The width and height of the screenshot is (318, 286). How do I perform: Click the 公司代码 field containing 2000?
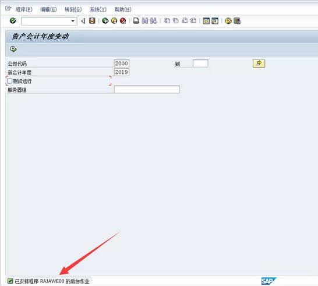pyautogui.click(x=122, y=63)
